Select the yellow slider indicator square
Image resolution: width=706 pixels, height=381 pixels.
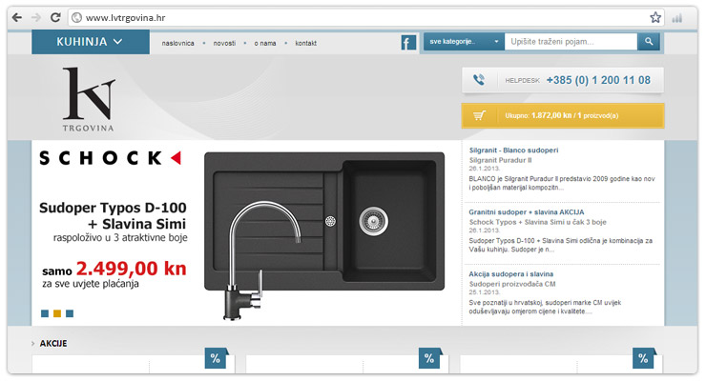(57, 313)
